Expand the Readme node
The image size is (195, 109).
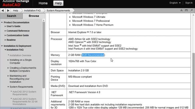tap(5, 40)
